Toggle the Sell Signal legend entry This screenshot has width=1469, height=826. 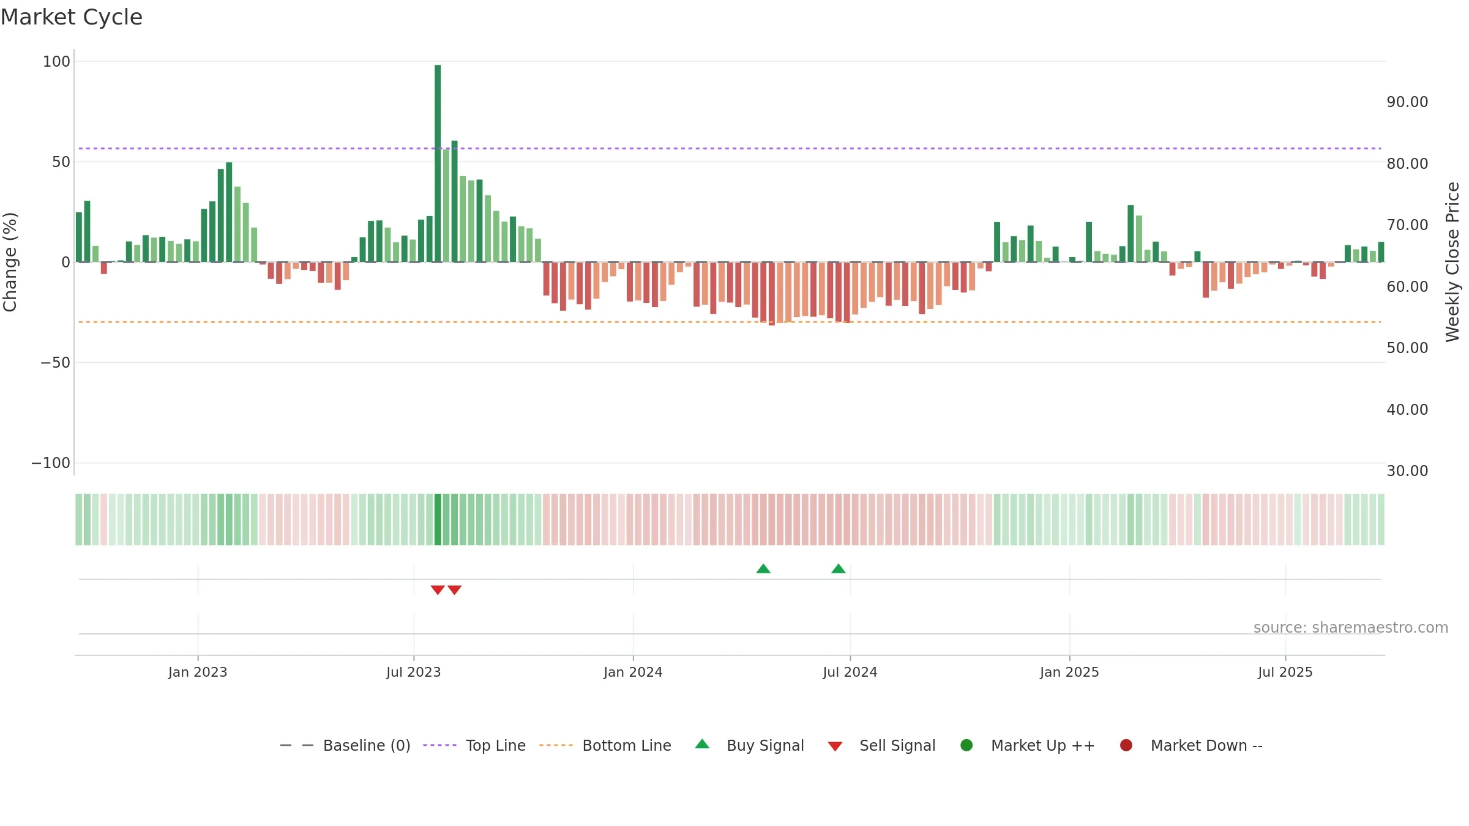(881, 745)
